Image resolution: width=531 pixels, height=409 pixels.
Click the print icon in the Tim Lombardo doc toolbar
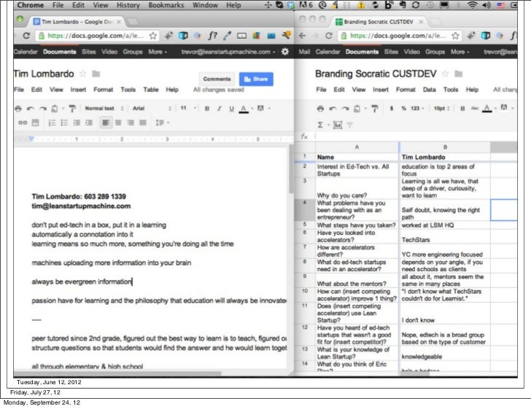coord(18,109)
